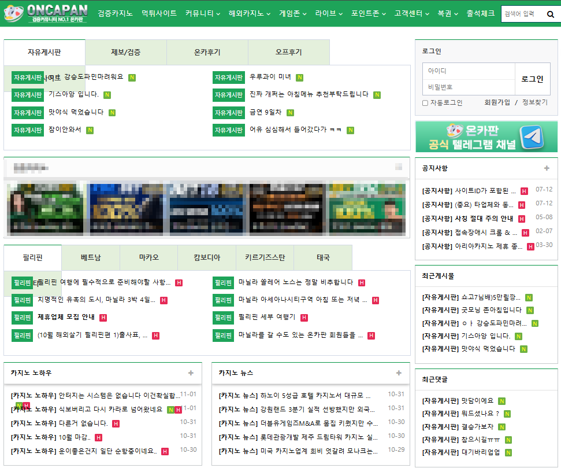Click the plus icon on 공지사항 panel

point(548,168)
